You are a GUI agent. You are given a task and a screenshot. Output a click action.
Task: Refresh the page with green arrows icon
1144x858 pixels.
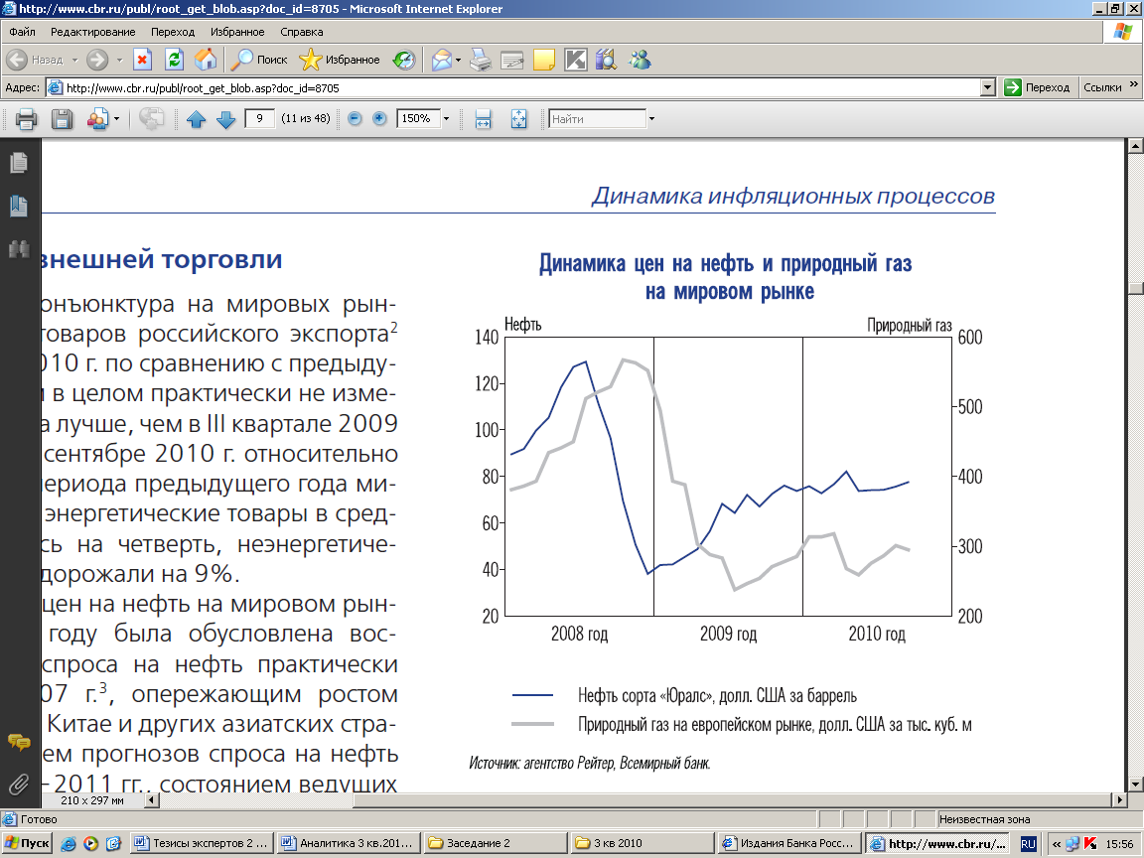coord(174,60)
